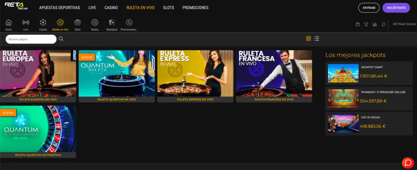Open the Casino menu item
The width and height of the screenshot is (417, 170).
(x=111, y=8)
